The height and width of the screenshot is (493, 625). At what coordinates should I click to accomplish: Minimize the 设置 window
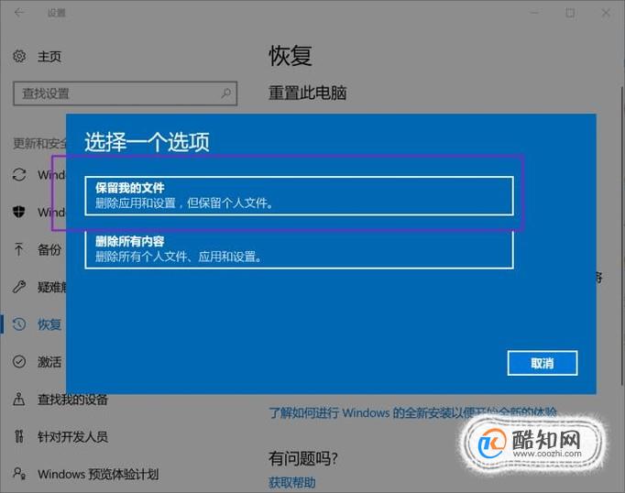click(x=534, y=13)
